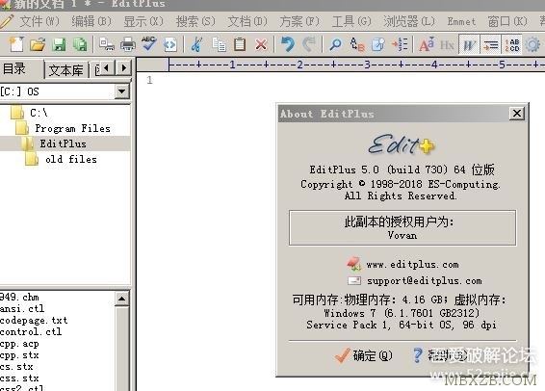
Task: Save the document with the floppy icon
Action: tap(59, 45)
